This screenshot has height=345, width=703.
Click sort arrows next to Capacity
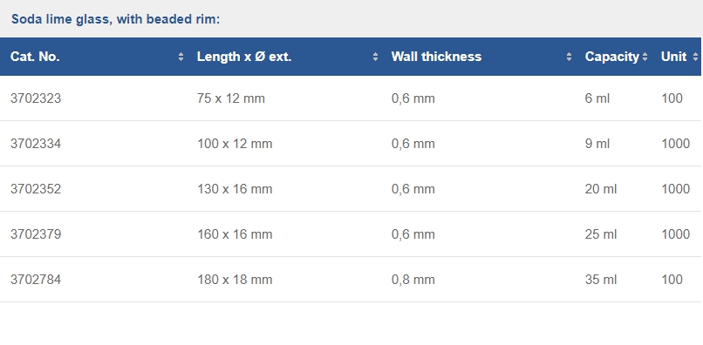coord(645,57)
